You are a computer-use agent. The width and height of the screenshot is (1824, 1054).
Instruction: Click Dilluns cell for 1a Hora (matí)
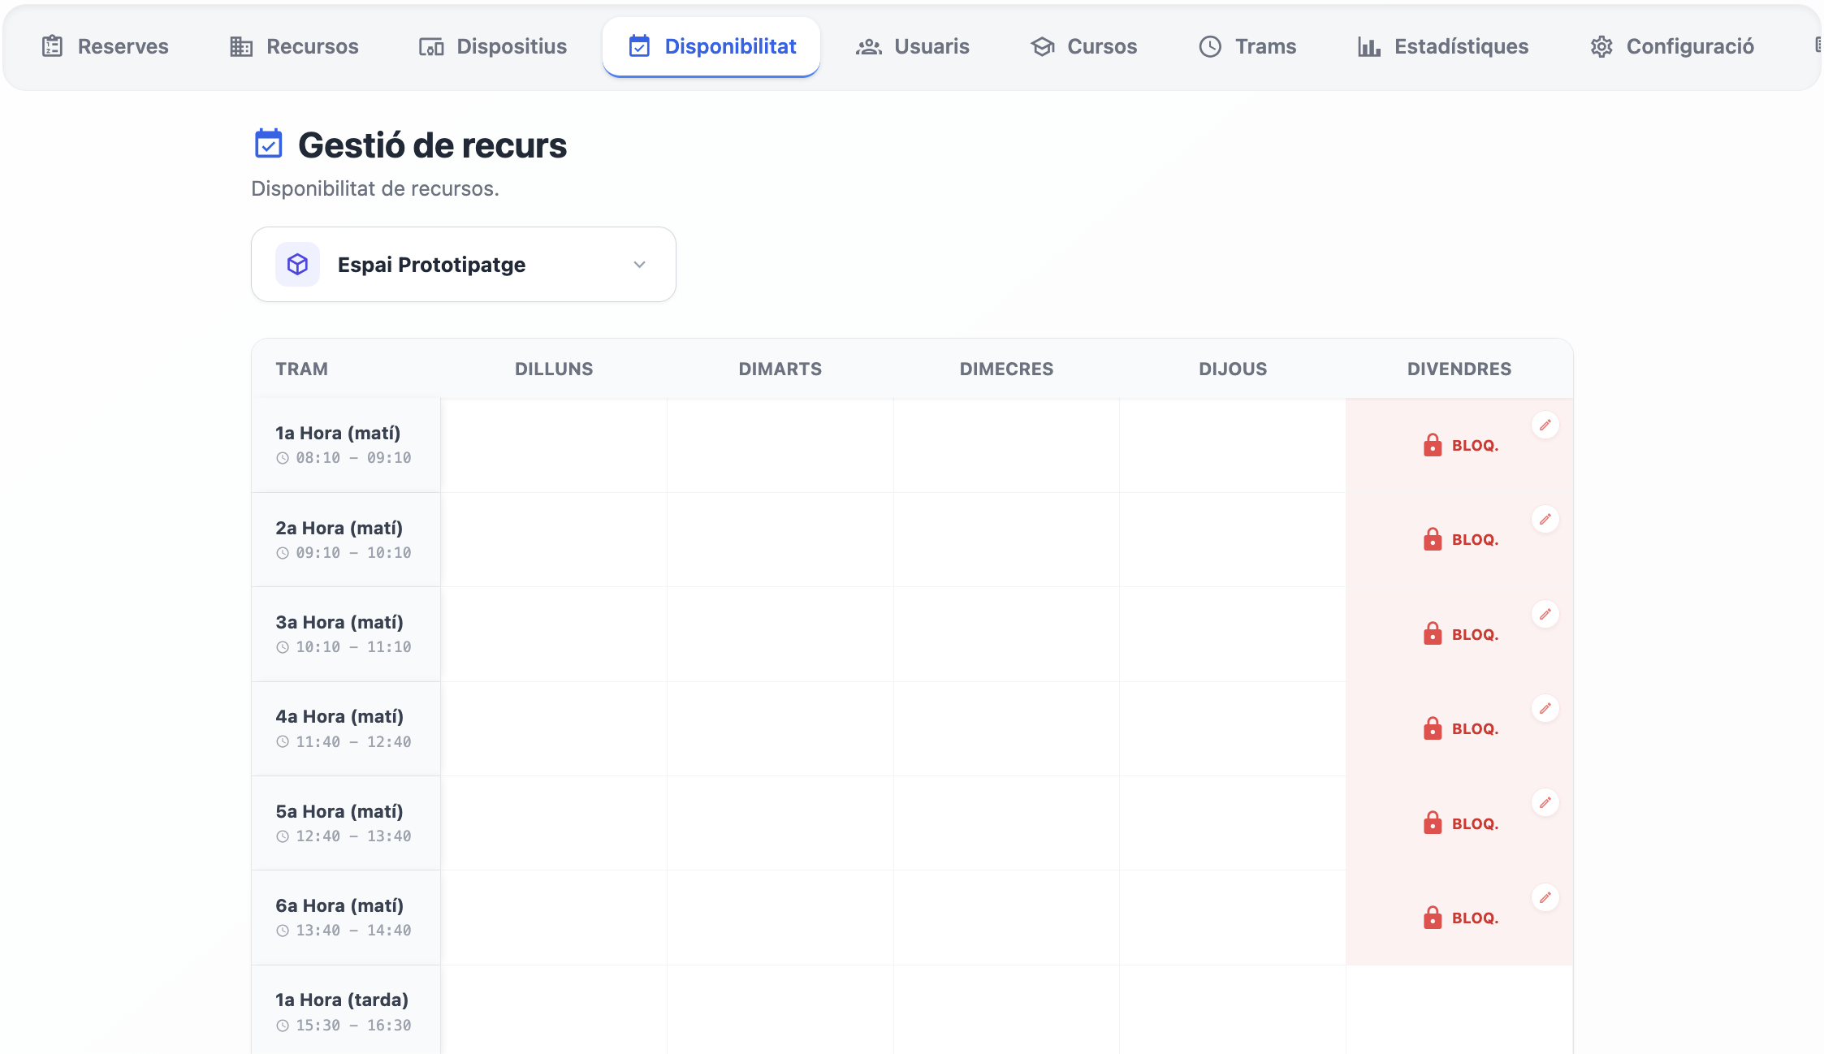click(x=554, y=445)
